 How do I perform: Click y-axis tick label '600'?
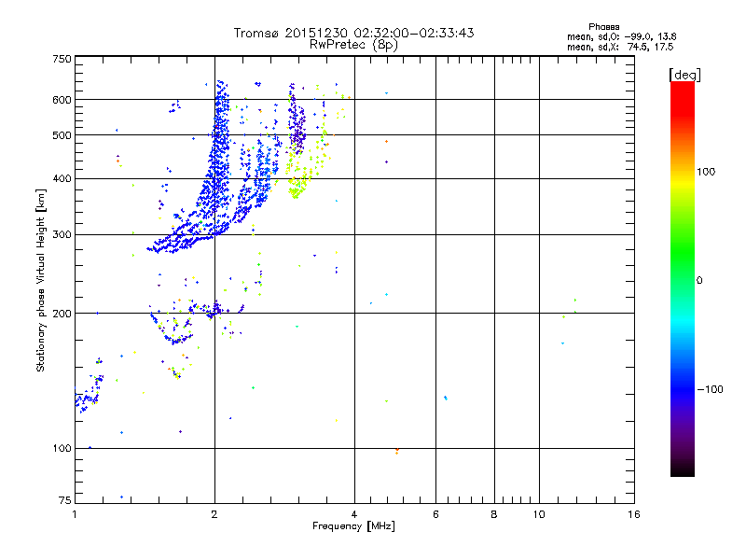click(x=62, y=100)
